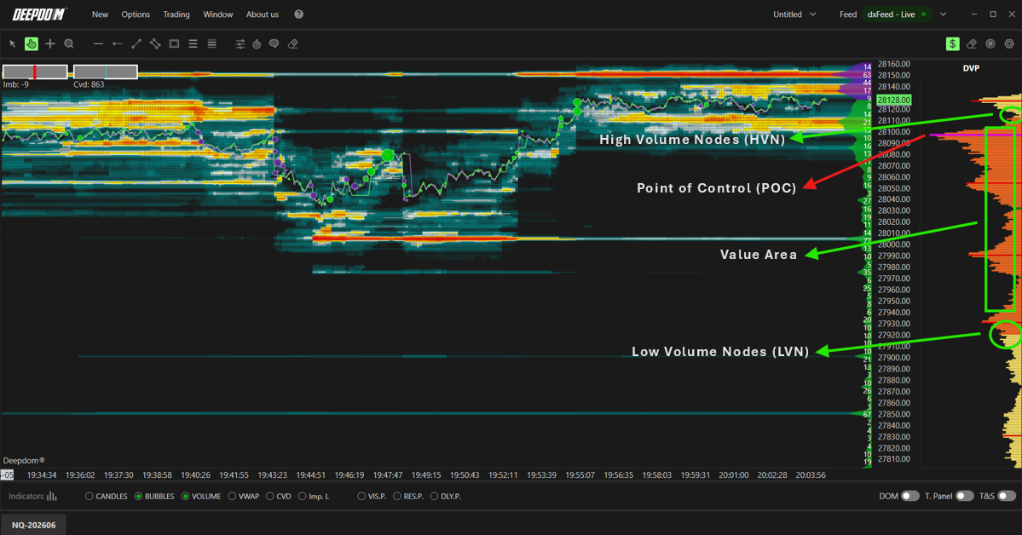Click the Imb: -9 readout
1022x535 pixels.
coord(16,84)
